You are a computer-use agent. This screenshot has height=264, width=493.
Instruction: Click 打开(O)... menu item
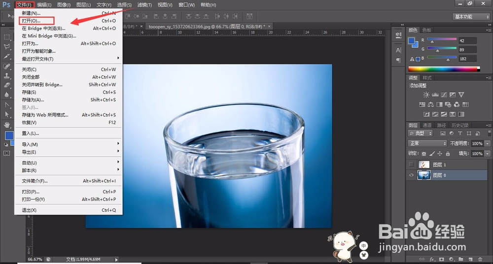(68, 21)
